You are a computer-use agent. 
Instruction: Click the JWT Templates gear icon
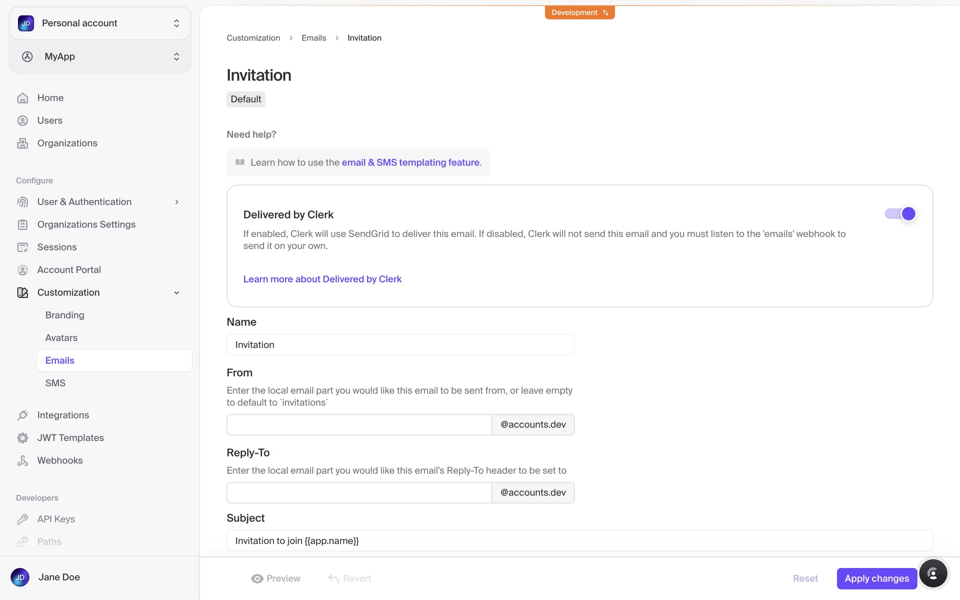coord(22,438)
